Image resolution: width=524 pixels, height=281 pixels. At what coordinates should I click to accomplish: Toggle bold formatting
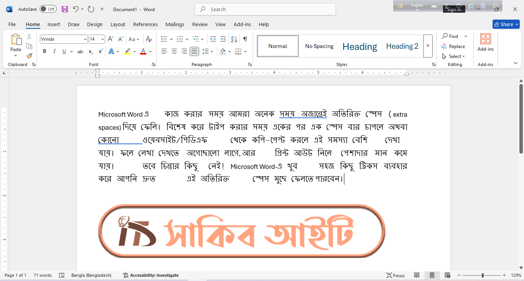(x=45, y=51)
